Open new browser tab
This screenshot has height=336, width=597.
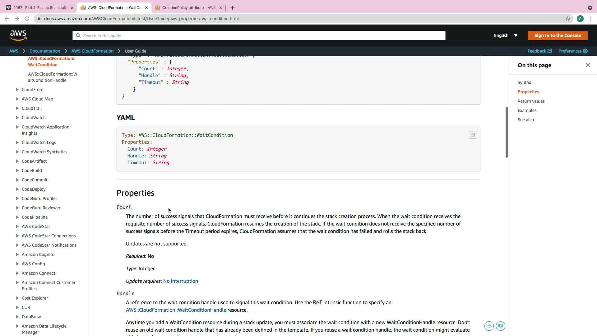click(233, 7)
